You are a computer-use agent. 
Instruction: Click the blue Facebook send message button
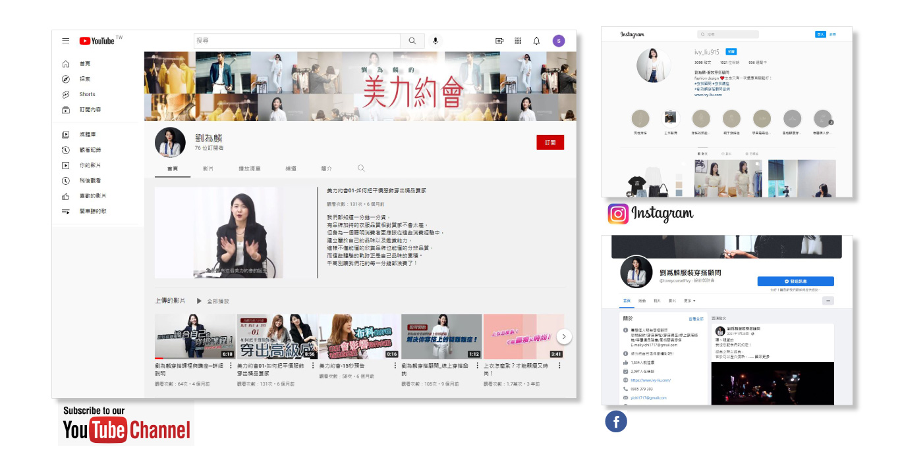click(x=795, y=281)
